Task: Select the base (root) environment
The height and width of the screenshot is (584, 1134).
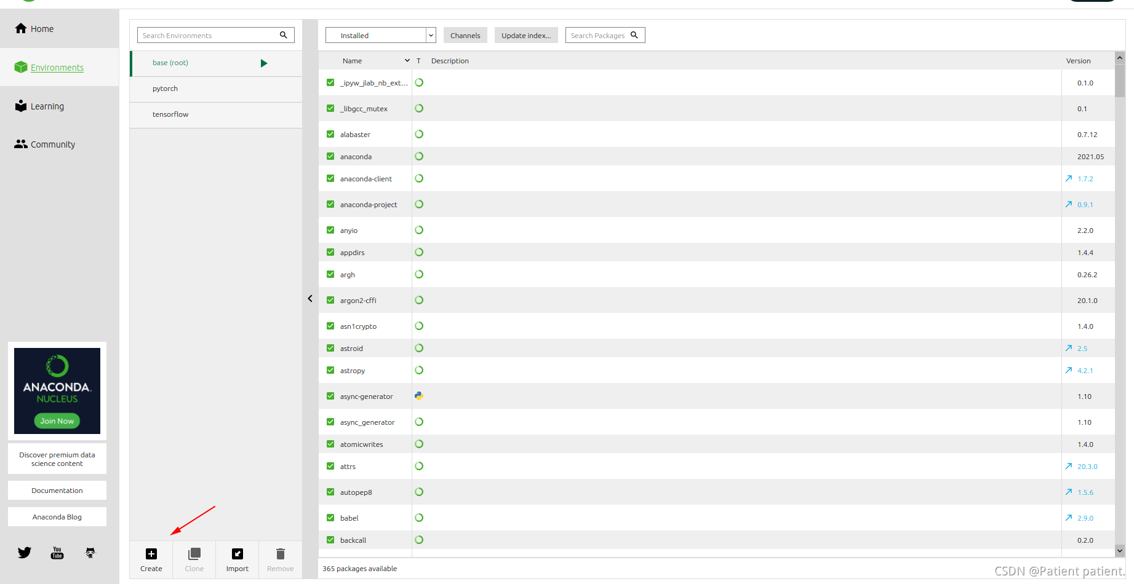Action: point(216,63)
